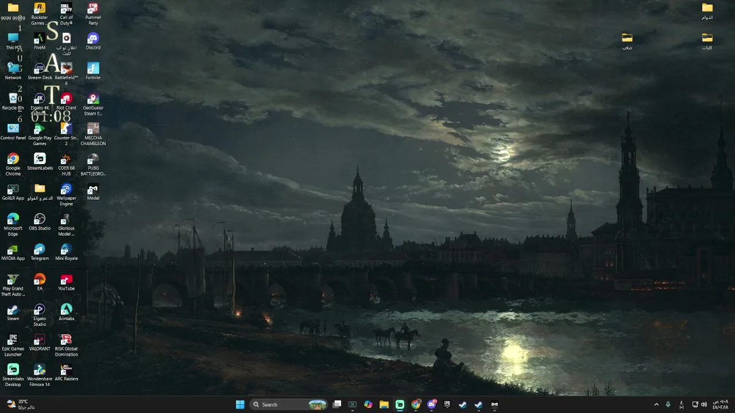The width and height of the screenshot is (735, 413).
Task: Open the Rockstar Games Launcher desktop shortcut
Action: pos(40,14)
